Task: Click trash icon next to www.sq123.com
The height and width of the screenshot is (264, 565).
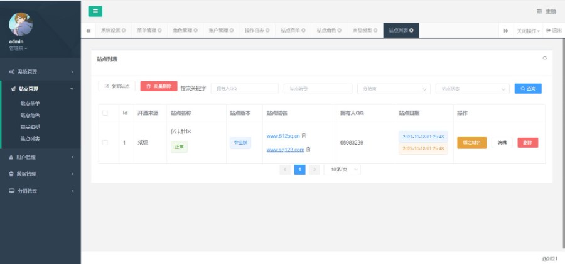Action: [308, 150]
